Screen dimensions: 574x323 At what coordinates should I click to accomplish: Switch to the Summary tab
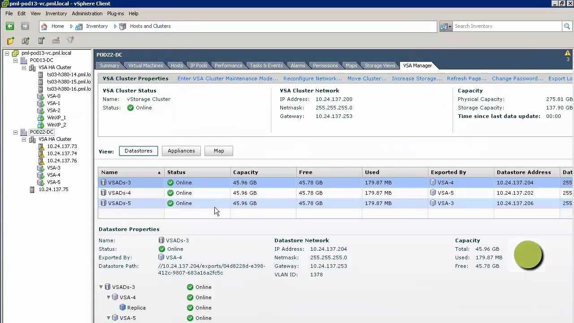coord(109,65)
